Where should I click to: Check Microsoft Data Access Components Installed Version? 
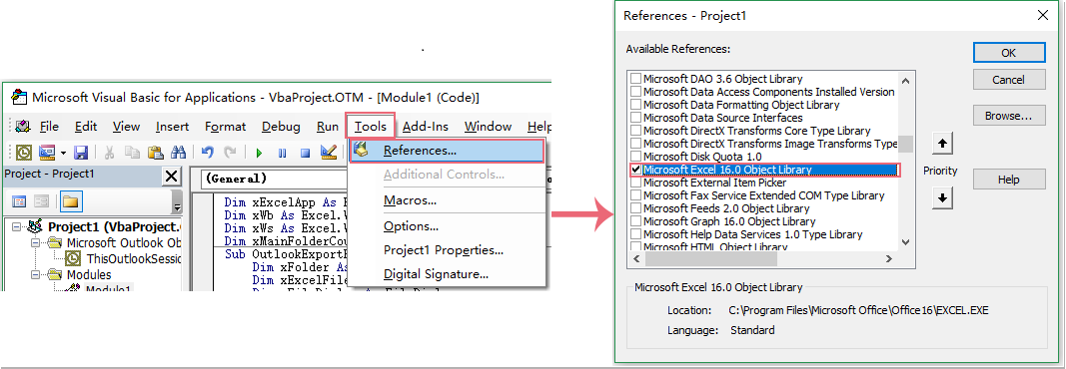click(635, 92)
